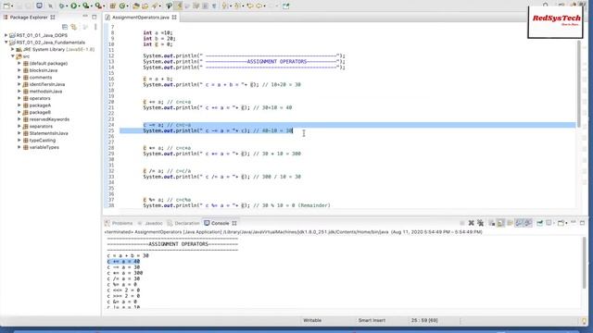The image size is (593, 333).
Task: Switch to AssignmentOperators.java editor tab
Action: 140,18
